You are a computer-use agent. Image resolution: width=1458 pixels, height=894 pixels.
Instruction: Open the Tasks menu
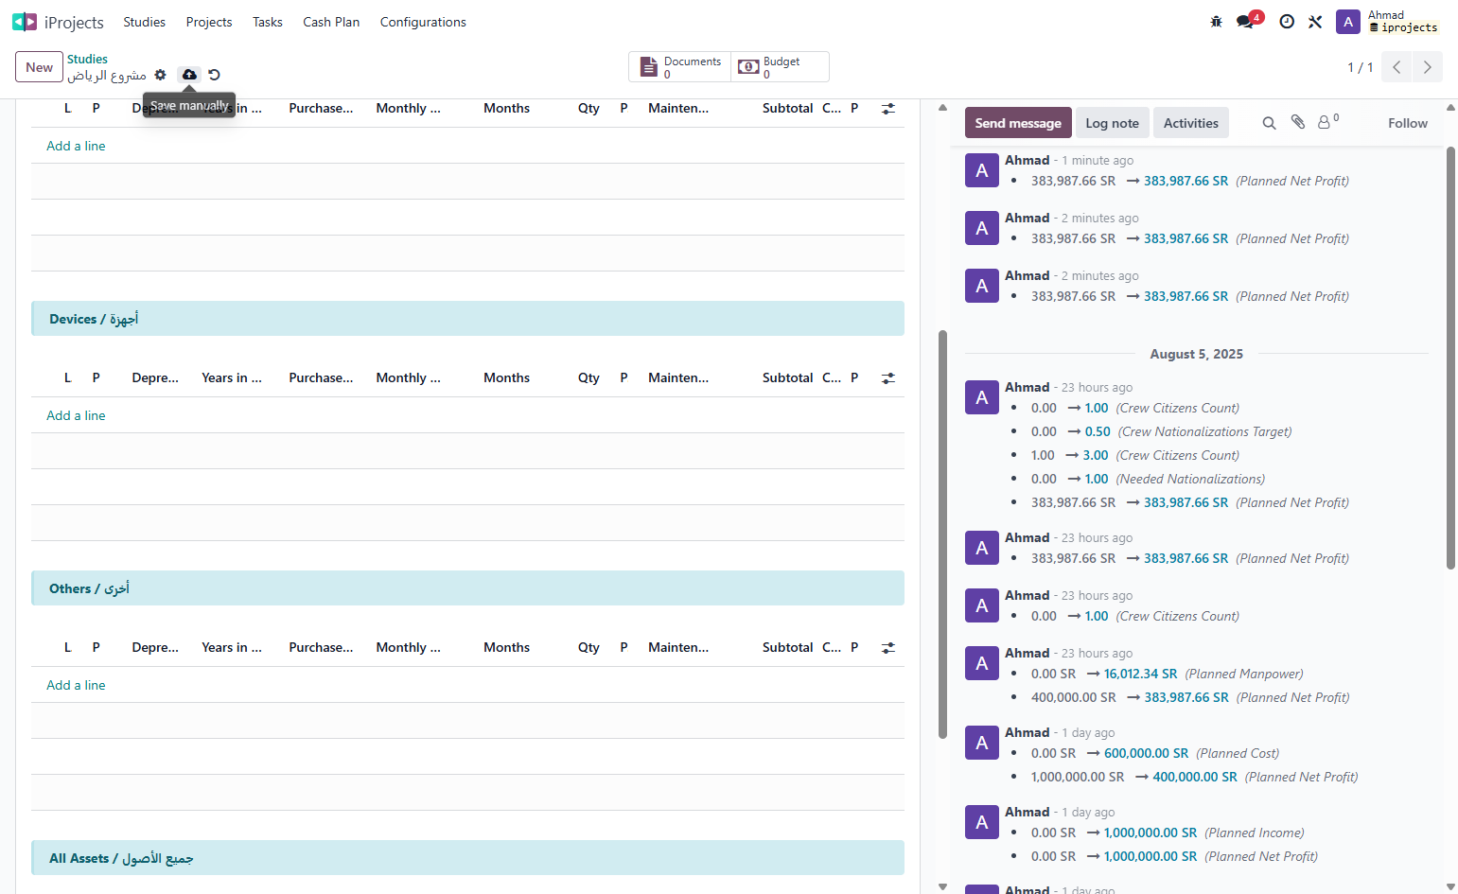268,22
